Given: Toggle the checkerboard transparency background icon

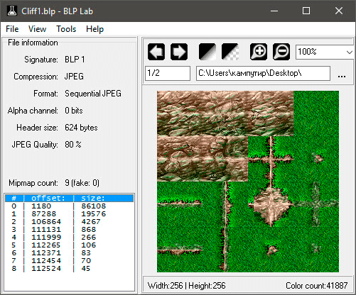Looking at the screenshot, I should click(x=230, y=52).
